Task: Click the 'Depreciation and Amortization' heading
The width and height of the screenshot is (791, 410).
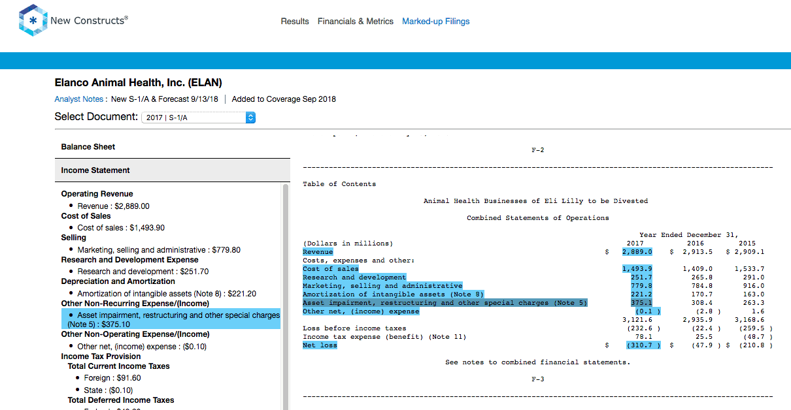Action: (x=118, y=281)
